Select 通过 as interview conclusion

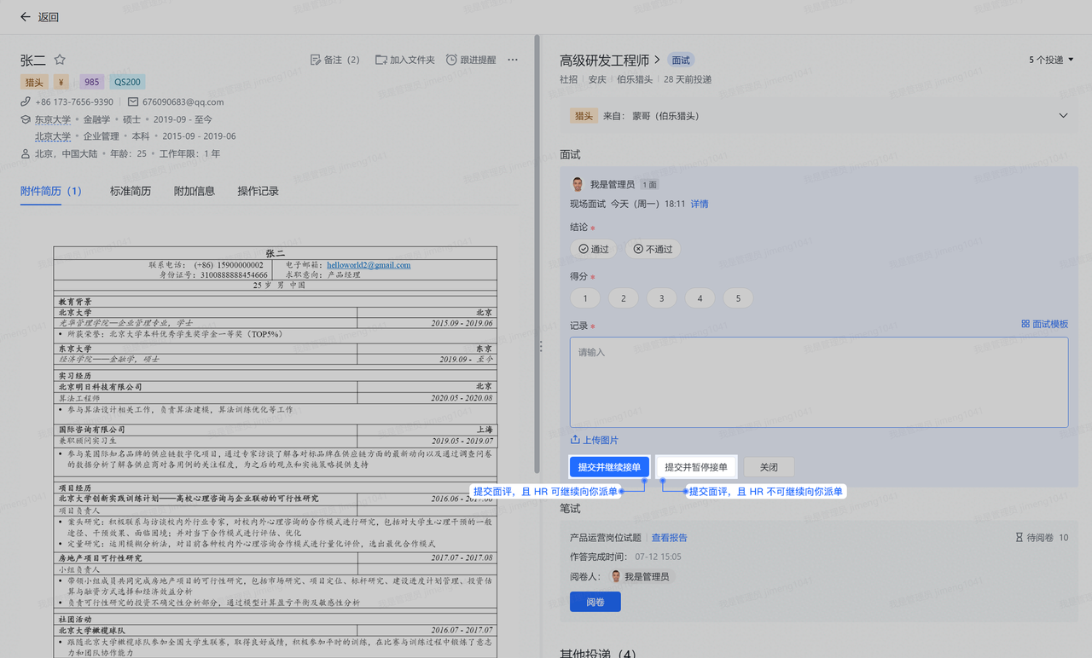pyautogui.click(x=594, y=249)
